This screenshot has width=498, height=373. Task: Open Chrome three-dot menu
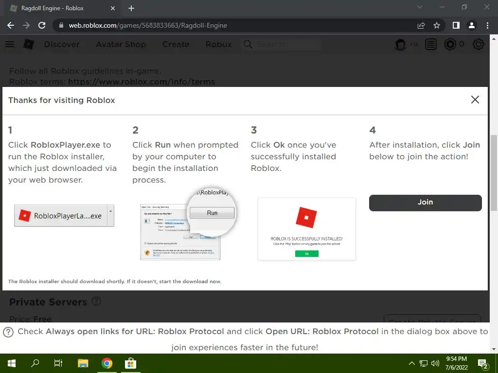click(x=487, y=25)
